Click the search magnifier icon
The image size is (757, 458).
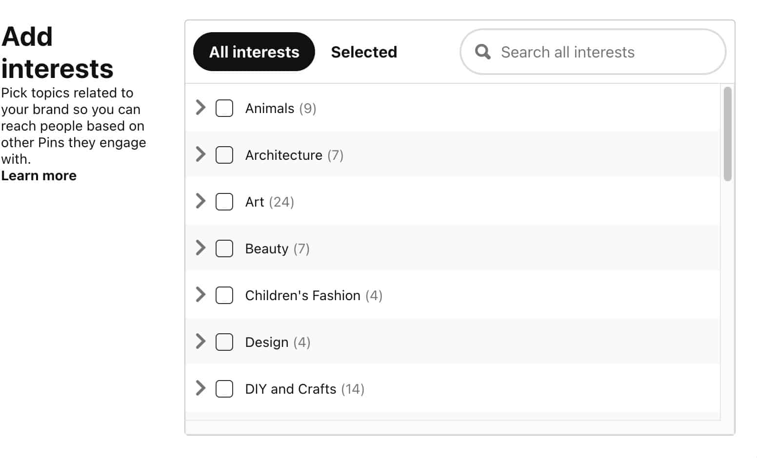click(482, 52)
